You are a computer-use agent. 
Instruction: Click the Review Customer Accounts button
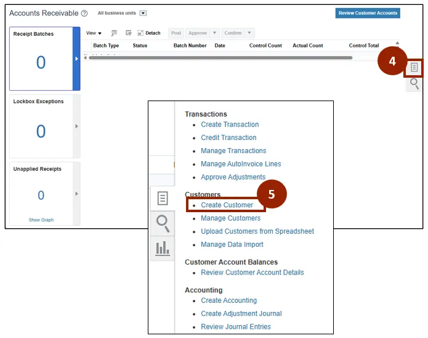[368, 13]
